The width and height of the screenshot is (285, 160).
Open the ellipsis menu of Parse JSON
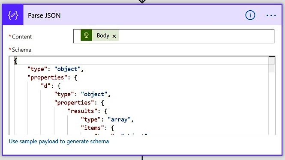tap(271, 15)
